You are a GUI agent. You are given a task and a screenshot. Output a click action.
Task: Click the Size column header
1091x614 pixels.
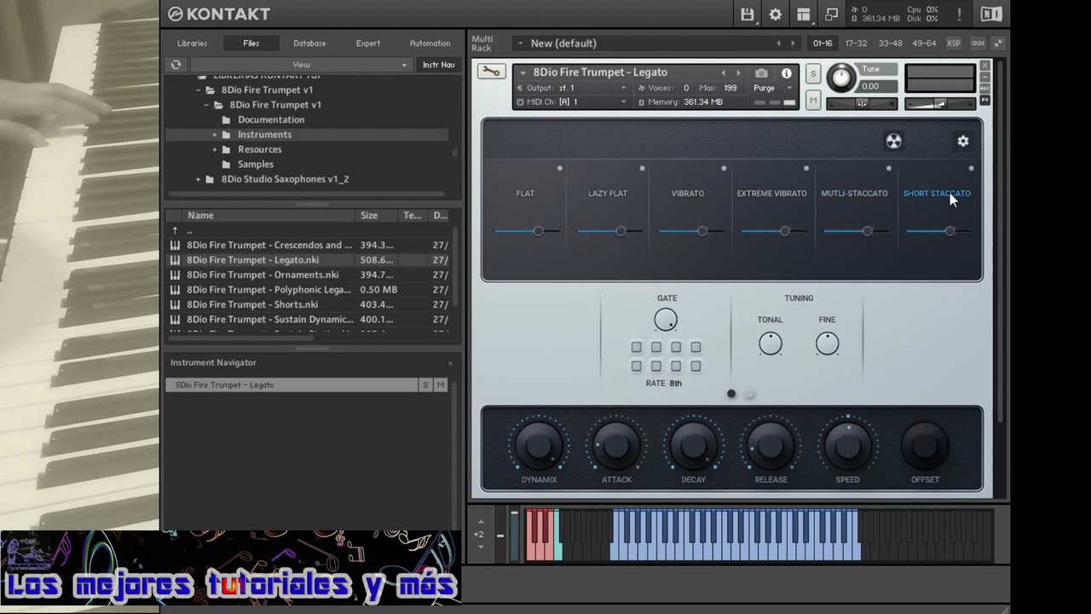click(x=369, y=216)
